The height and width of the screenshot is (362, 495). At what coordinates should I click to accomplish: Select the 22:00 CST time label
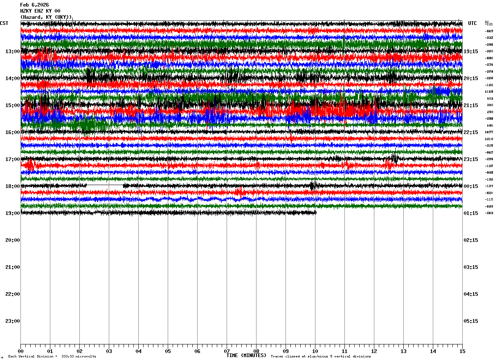point(13,294)
